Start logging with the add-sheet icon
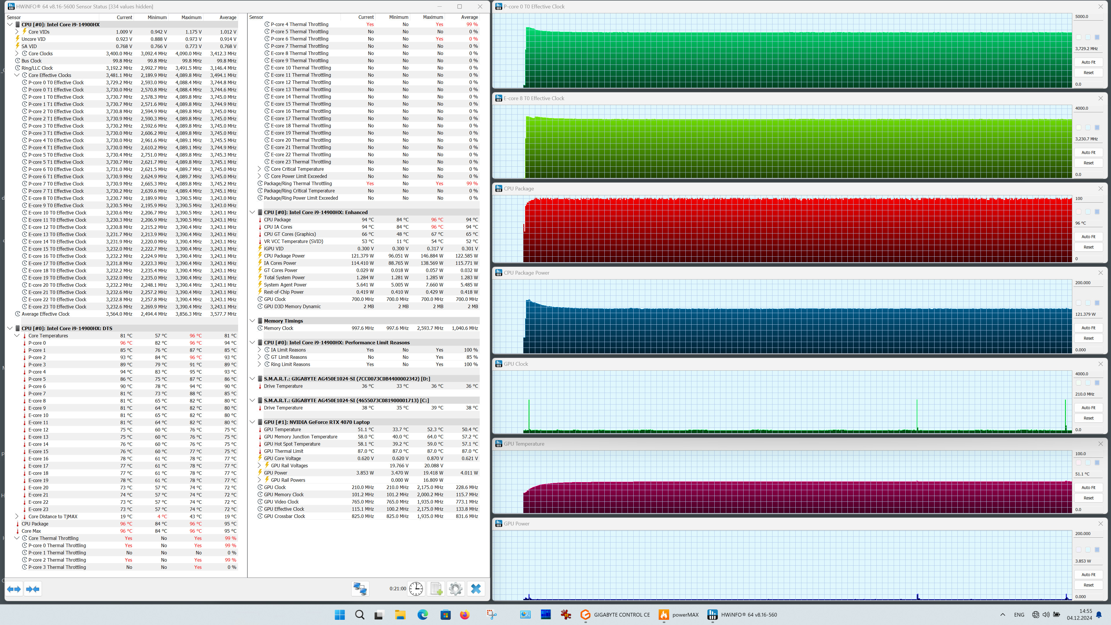 point(436,589)
